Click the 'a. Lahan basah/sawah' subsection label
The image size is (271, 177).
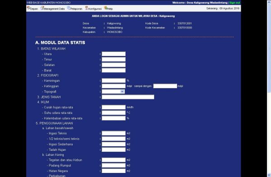click(58, 128)
